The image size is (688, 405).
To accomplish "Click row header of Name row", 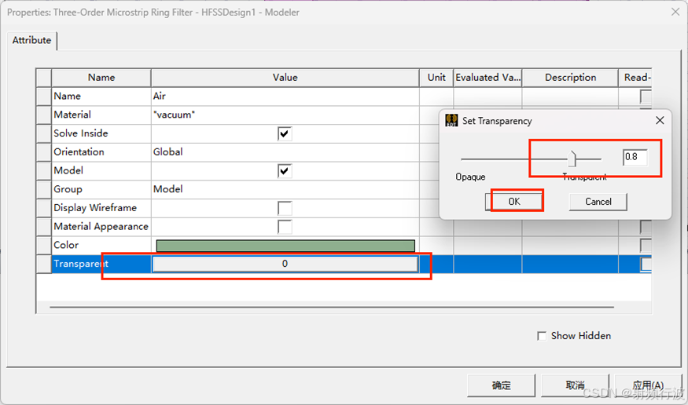I will tap(44, 97).
